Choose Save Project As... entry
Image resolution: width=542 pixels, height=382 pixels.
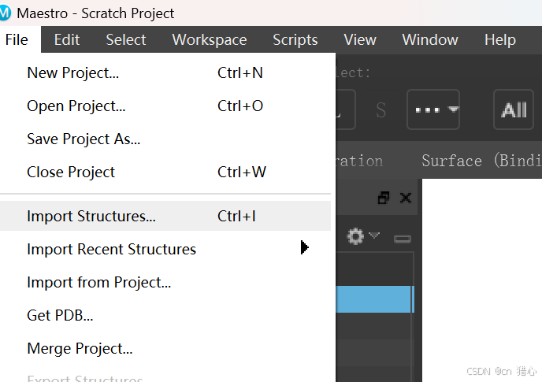pos(165,139)
